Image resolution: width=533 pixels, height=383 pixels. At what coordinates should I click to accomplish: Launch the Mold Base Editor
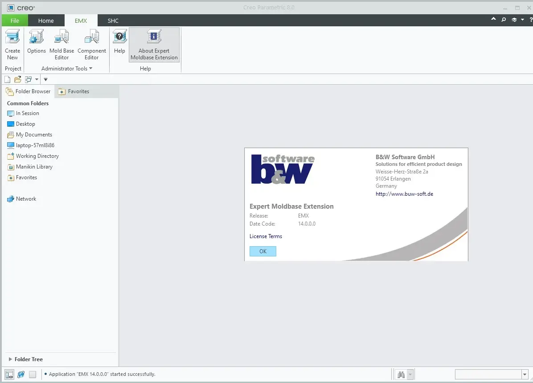[x=61, y=45]
